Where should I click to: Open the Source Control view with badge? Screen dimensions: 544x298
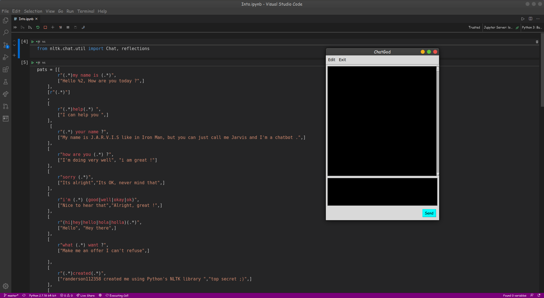6,45
